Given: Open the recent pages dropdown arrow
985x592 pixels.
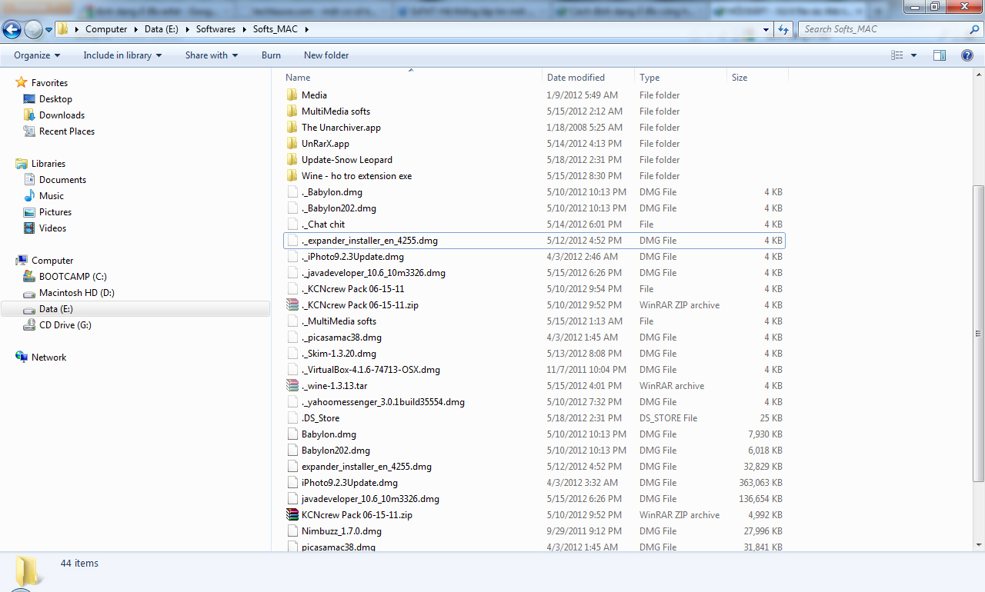Looking at the screenshot, I should (x=48, y=30).
